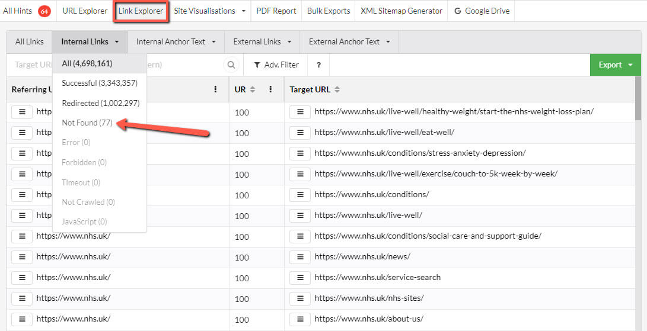Sort by UR column arrows
The width and height of the screenshot is (647, 331).
pyautogui.click(x=253, y=89)
